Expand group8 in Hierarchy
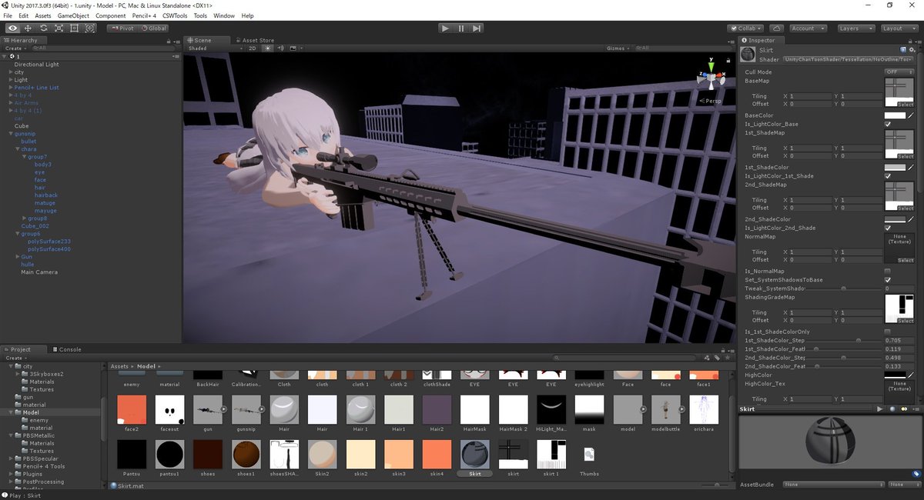The height and width of the screenshot is (500, 924). pyautogui.click(x=24, y=218)
